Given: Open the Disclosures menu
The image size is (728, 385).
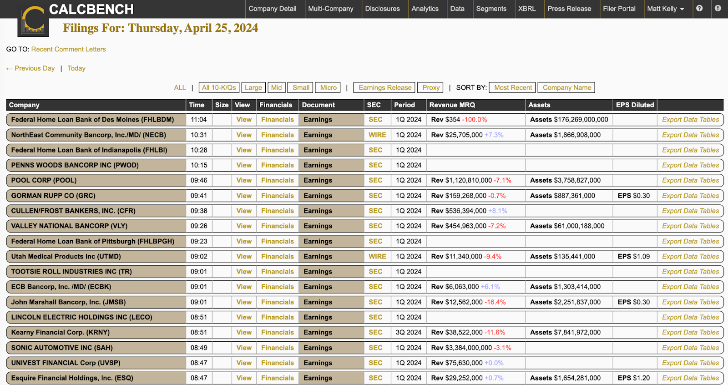Looking at the screenshot, I should pos(382,9).
